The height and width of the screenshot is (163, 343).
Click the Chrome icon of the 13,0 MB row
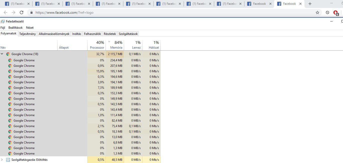pos(10,137)
